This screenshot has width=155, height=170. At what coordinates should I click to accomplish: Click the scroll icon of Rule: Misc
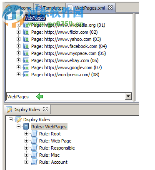click(34, 155)
